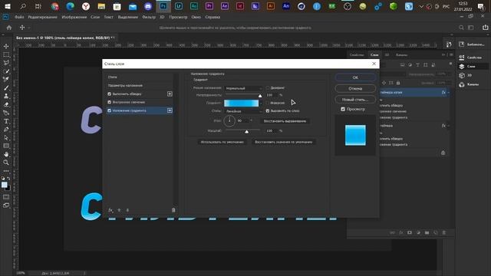Screen dimensions: 491x276
Task: Toggle the Align with Layer checkbox
Action: (x=268, y=110)
